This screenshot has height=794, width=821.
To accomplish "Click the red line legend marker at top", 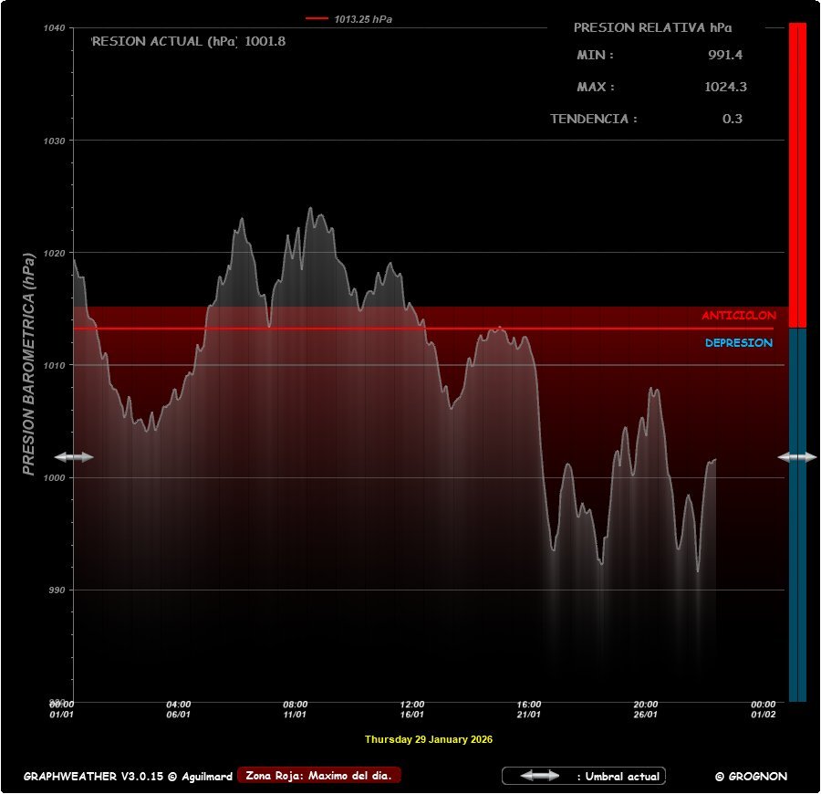I will [x=317, y=18].
